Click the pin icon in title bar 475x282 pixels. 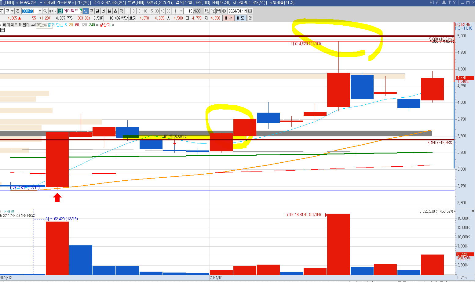tap(444, 2)
